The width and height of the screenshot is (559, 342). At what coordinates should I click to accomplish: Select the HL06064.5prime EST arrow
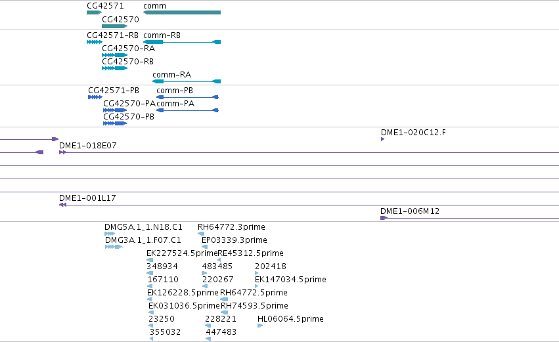pos(260,326)
